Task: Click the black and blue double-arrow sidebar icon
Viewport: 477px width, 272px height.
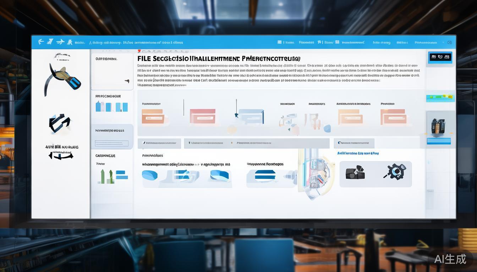Action: 59,123
